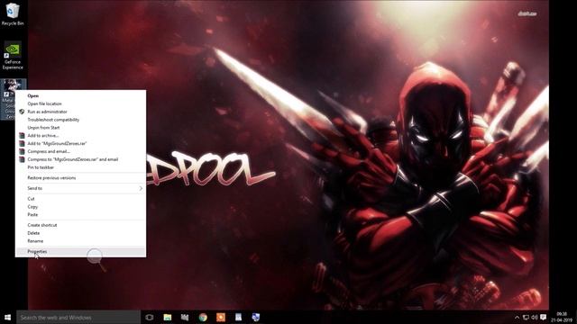This screenshot has height=324, width=577.
Task: Open File Explorer from the taskbar
Action: coord(168,318)
